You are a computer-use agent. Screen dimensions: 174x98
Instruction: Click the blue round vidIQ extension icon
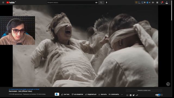click(147, 2)
